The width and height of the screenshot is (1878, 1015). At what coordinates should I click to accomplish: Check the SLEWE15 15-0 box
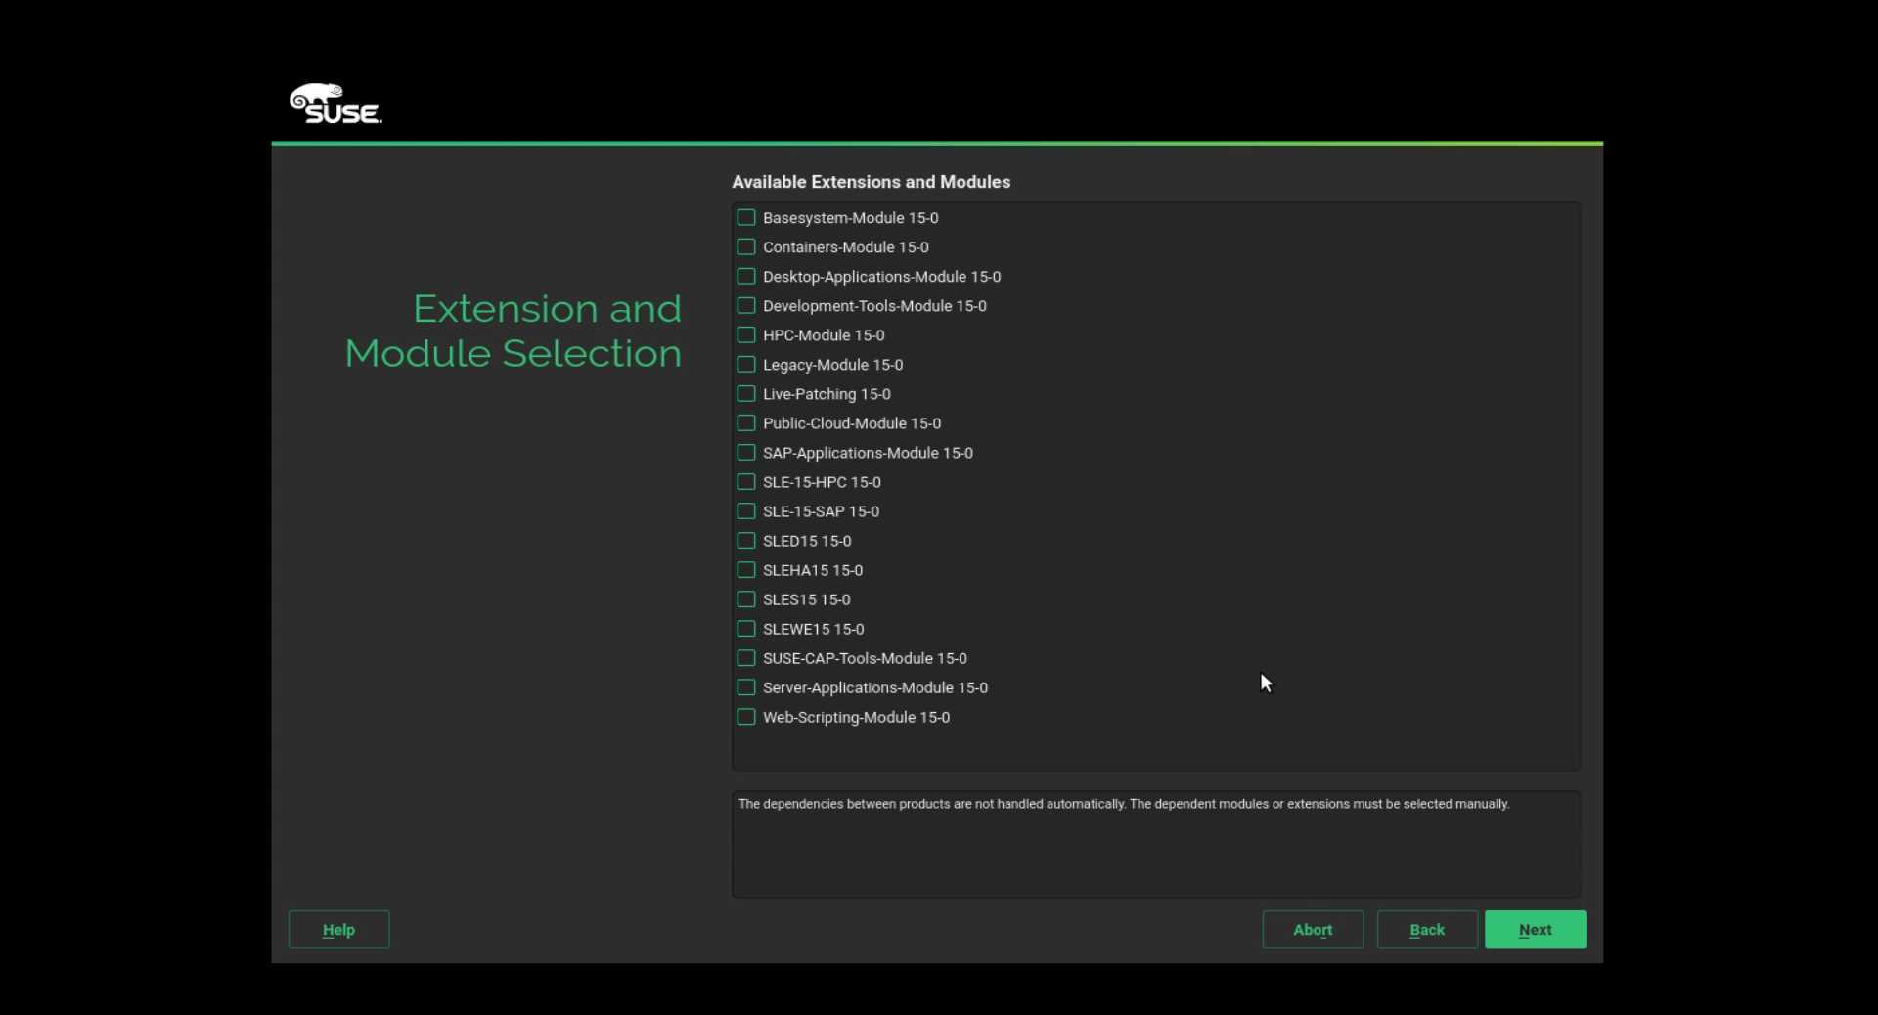(746, 629)
